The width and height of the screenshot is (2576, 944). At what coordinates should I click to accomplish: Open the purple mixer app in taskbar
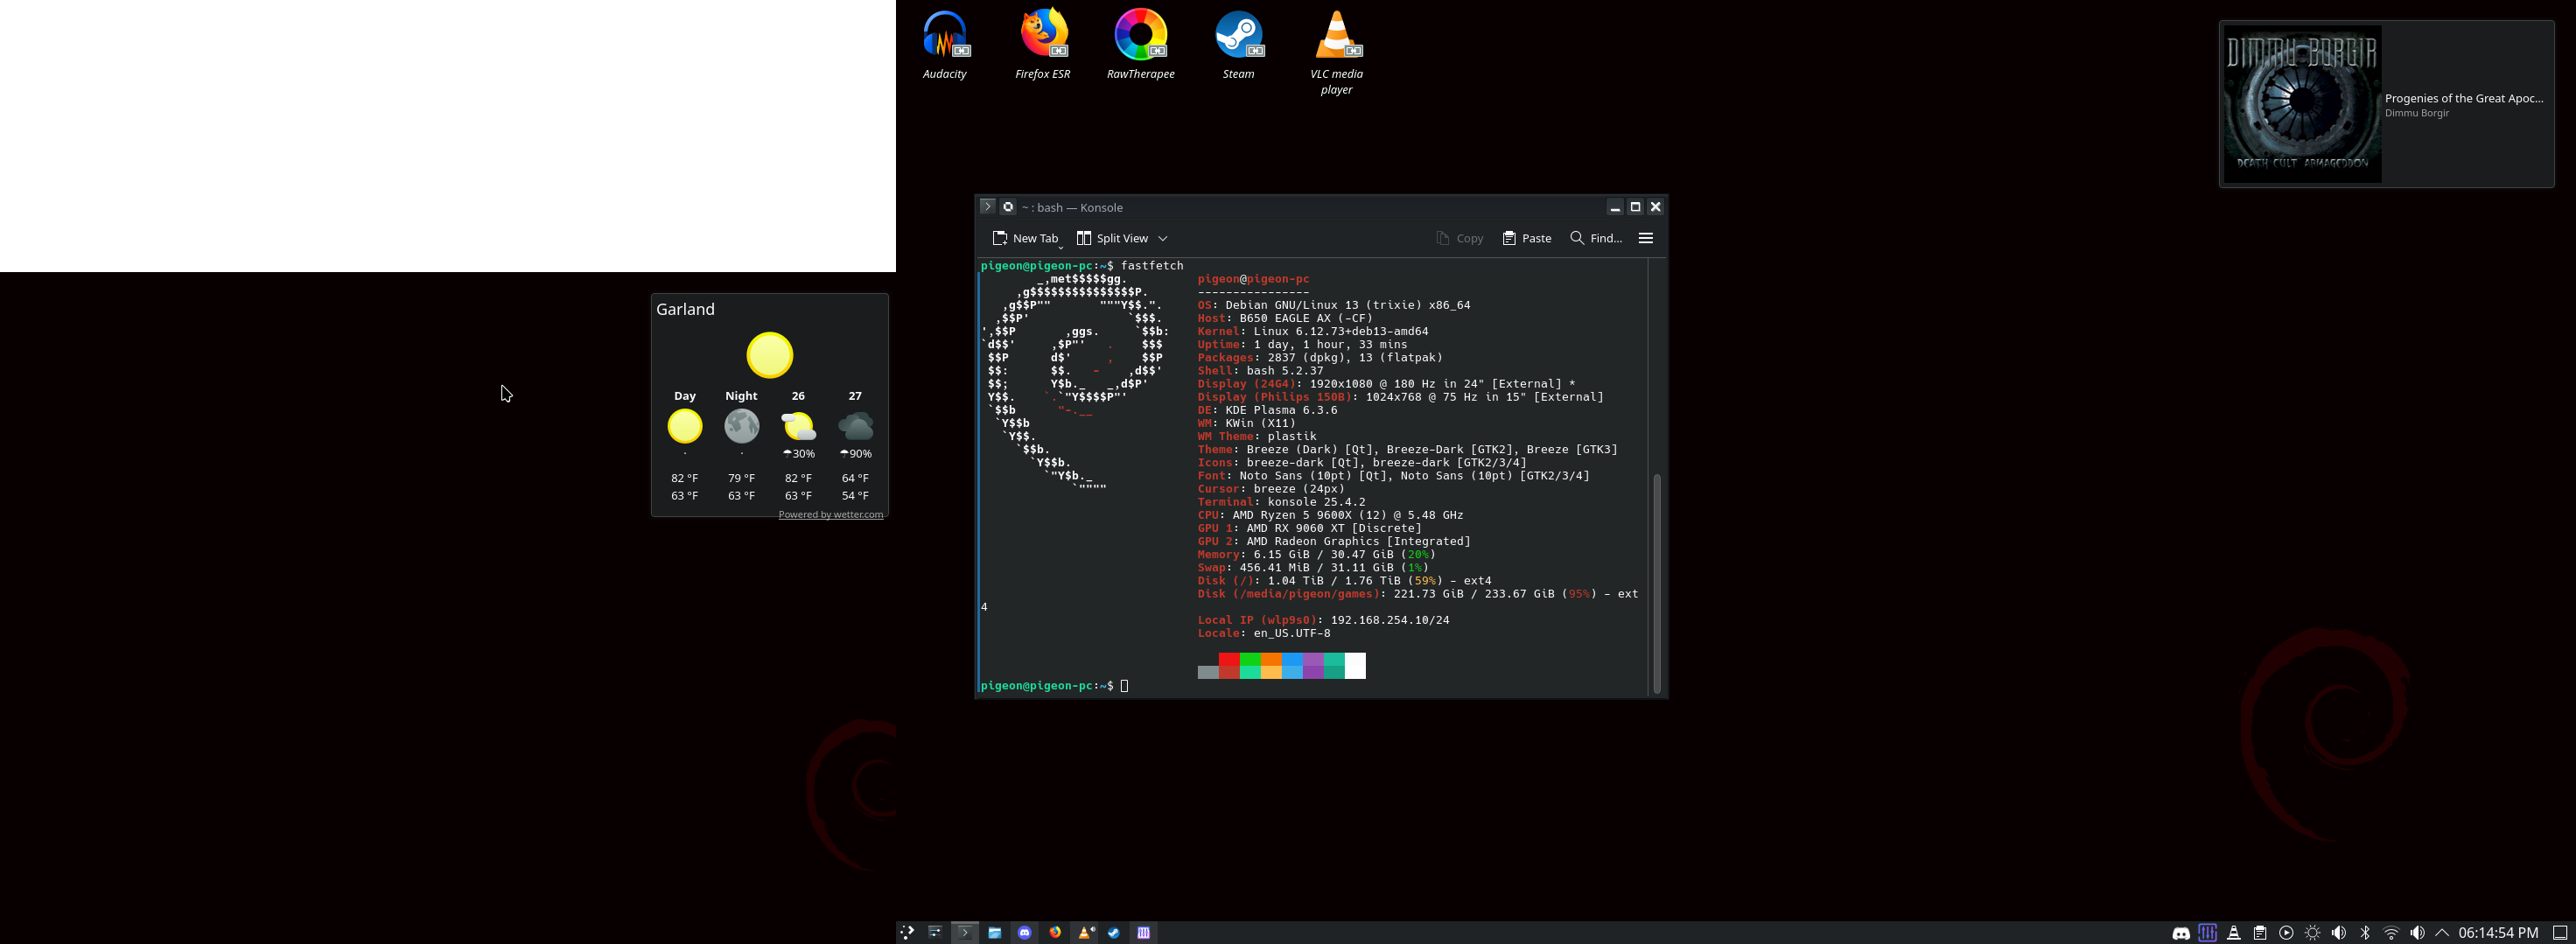1144,932
